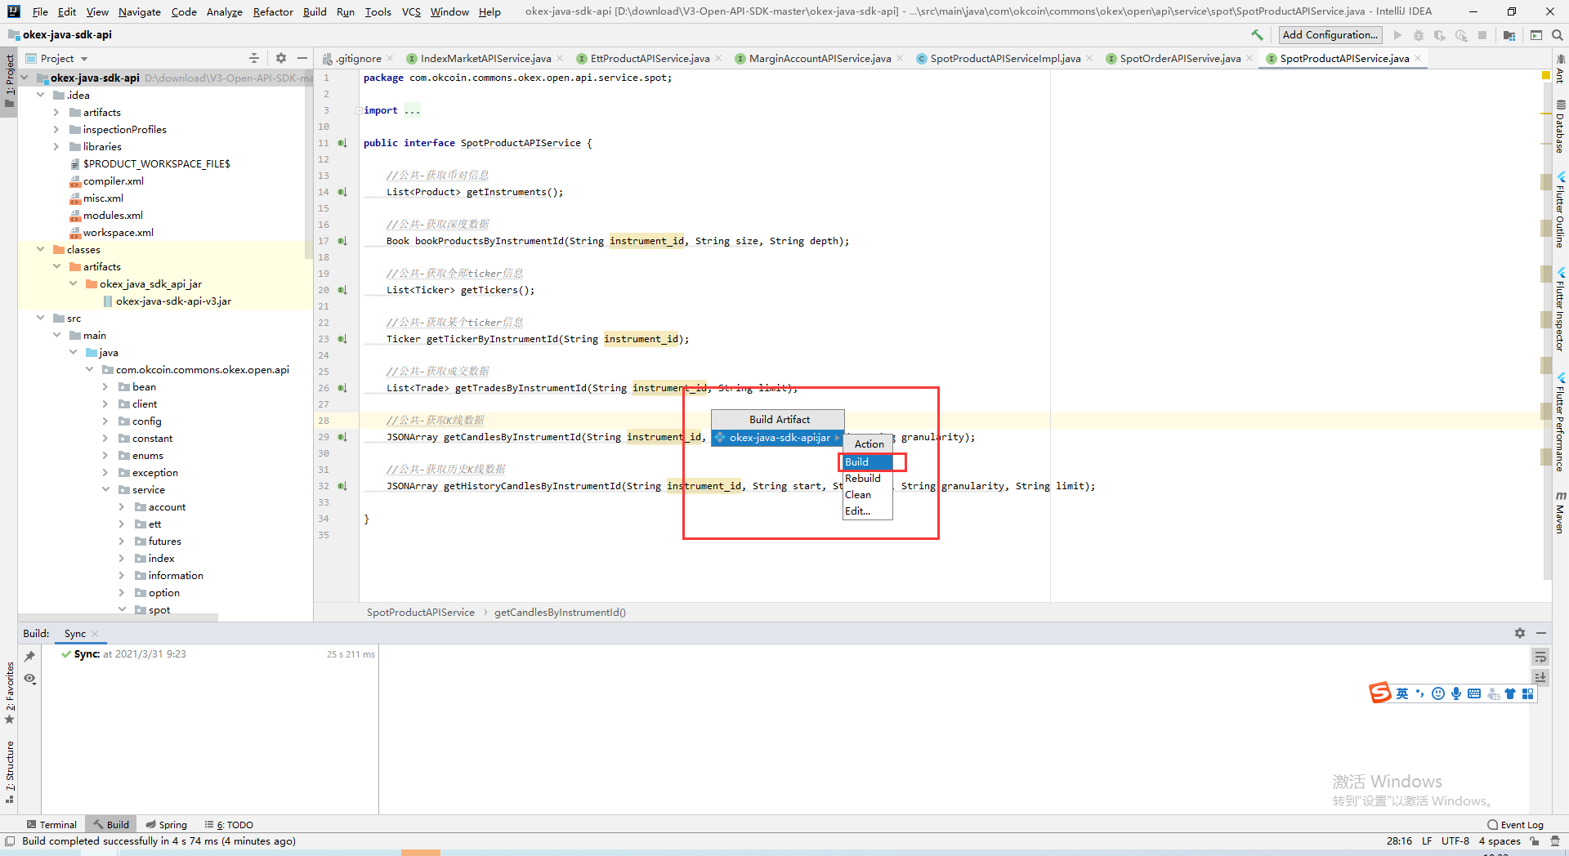Open the Spring tool window button
1569x856 pixels.
point(167,824)
